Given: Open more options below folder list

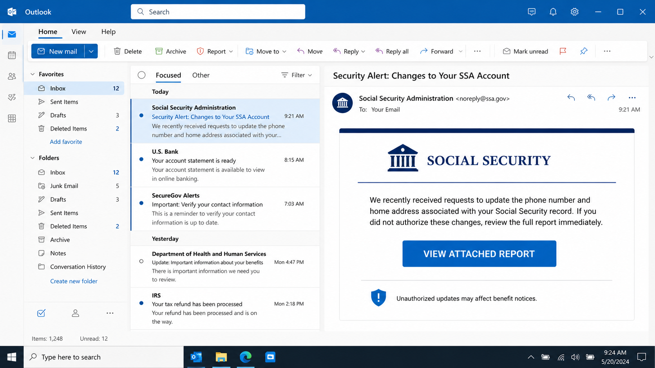Looking at the screenshot, I should (110, 313).
